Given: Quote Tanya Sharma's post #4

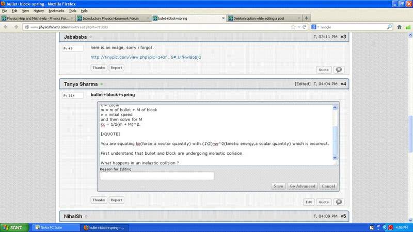Looking at the screenshot, I should [x=324, y=202].
